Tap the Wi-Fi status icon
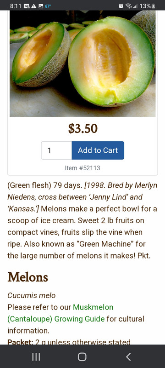This screenshot has height=368, width=165. point(128,6)
